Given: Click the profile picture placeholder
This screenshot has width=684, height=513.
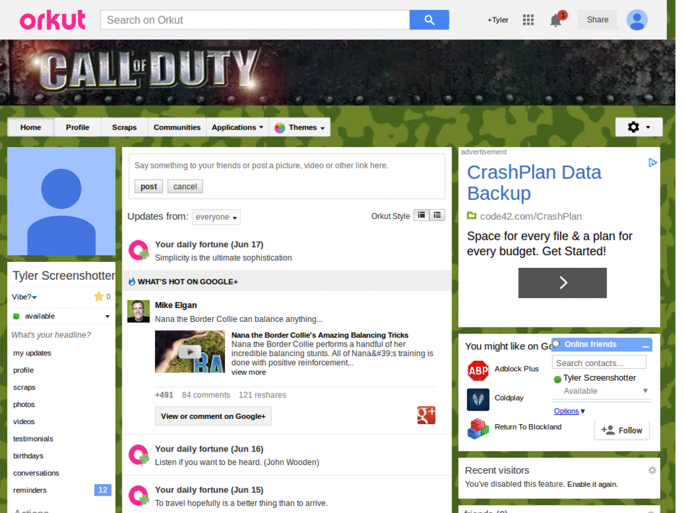Looking at the screenshot, I should pyautogui.click(x=61, y=201).
